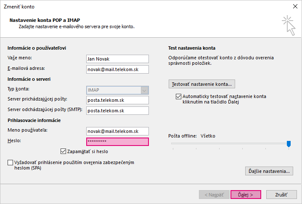
Task: Toggle the Zapamätať si heslo checkbox
Action: (x=63, y=151)
